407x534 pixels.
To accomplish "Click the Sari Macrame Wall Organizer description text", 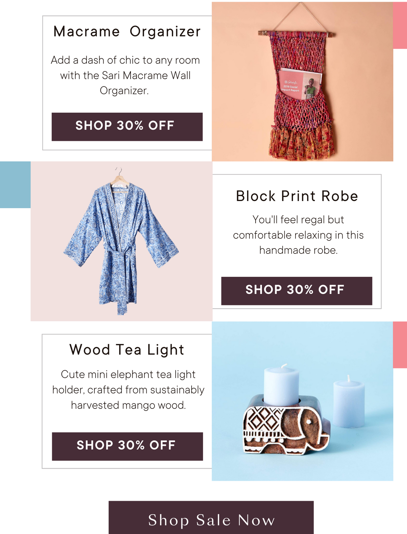I will [125, 75].
